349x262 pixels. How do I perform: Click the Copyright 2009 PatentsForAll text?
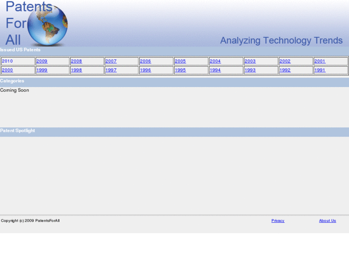[30, 221]
